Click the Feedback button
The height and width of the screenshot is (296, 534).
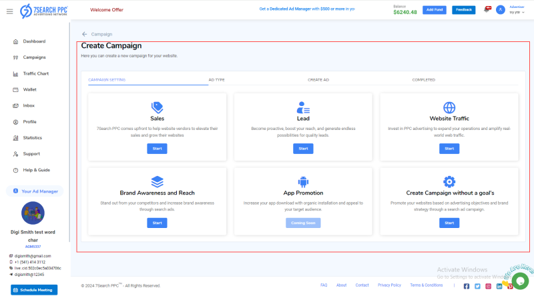[x=463, y=10]
